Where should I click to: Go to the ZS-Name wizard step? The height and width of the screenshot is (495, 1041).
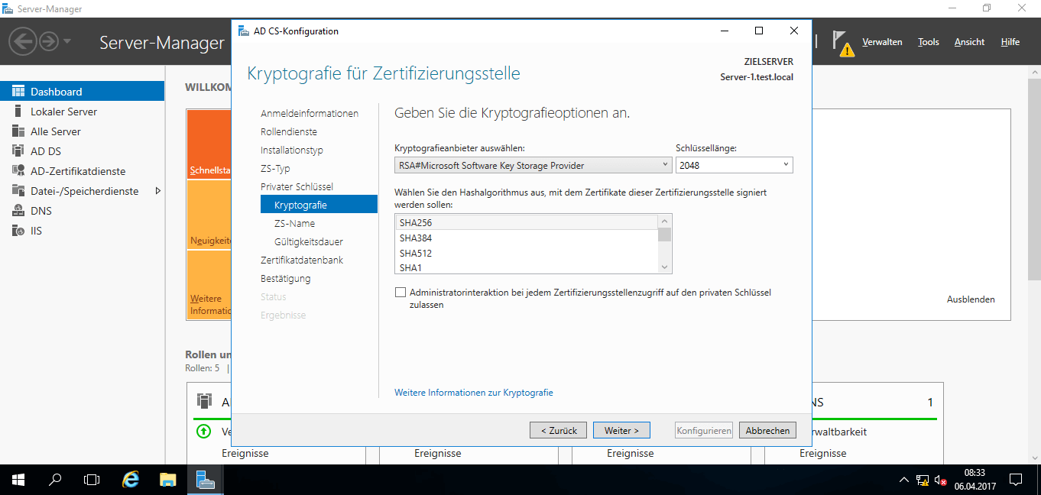(x=294, y=223)
